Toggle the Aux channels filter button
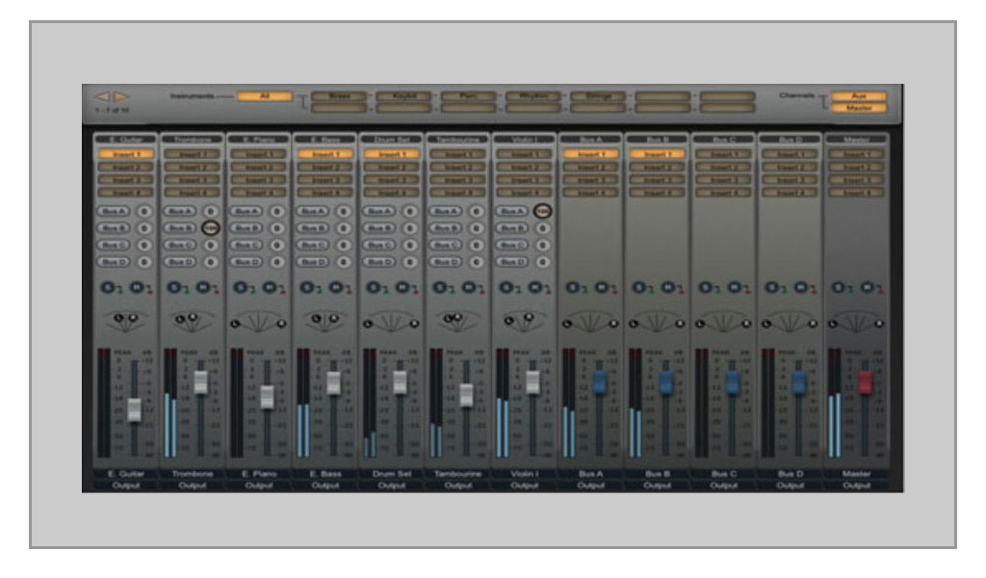Screen dimensions: 986x578 tap(853, 96)
